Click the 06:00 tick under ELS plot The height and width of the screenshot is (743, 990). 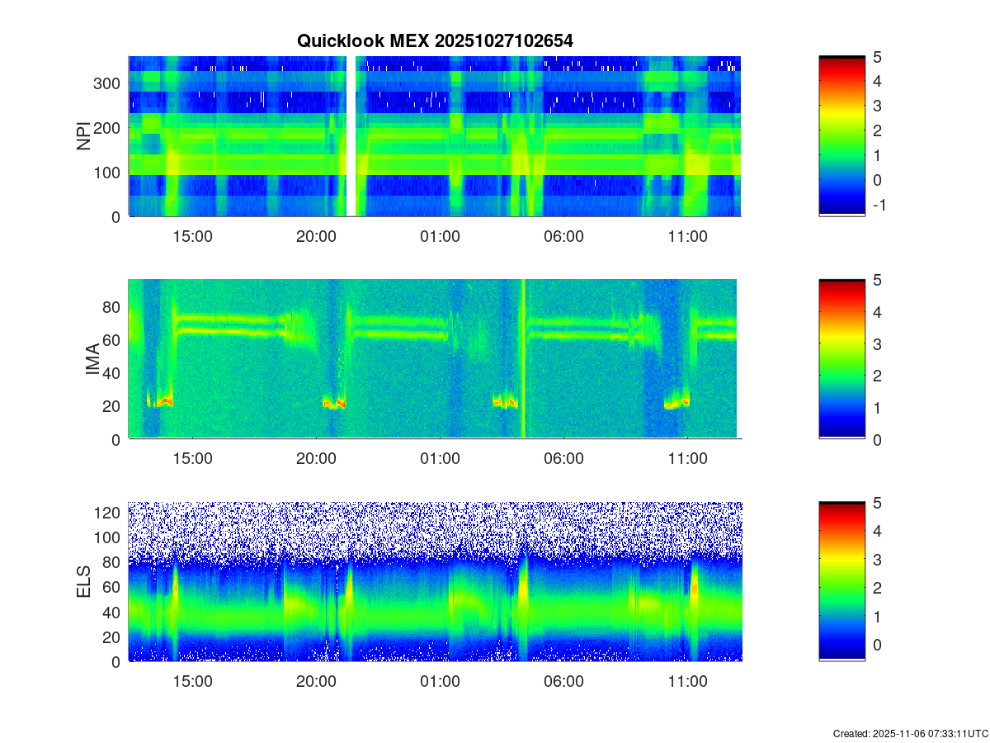coord(563,682)
